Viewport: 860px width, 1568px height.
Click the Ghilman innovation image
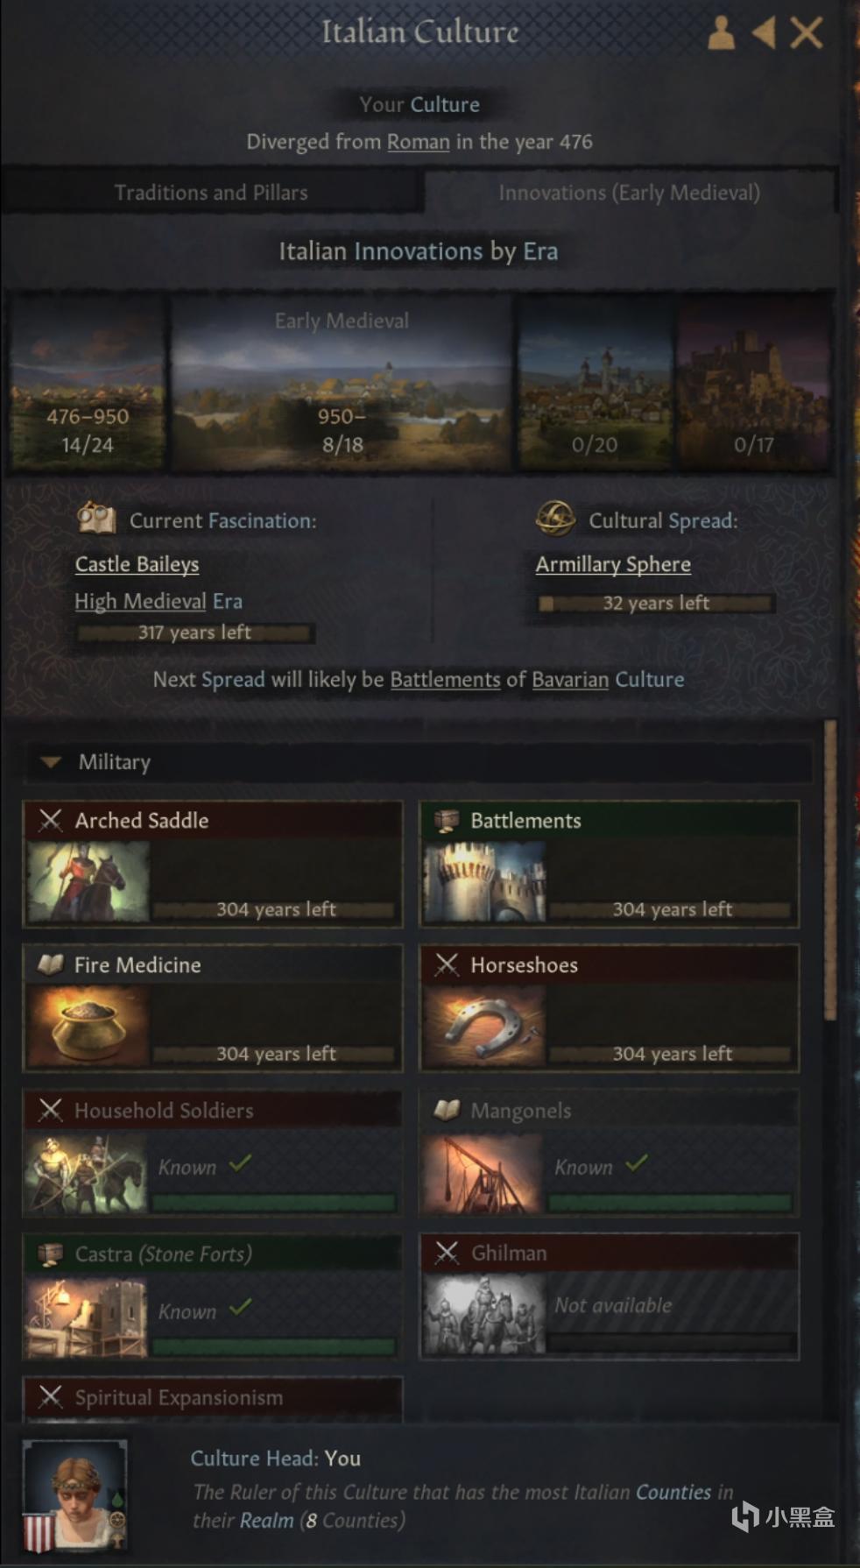coord(484,1314)
